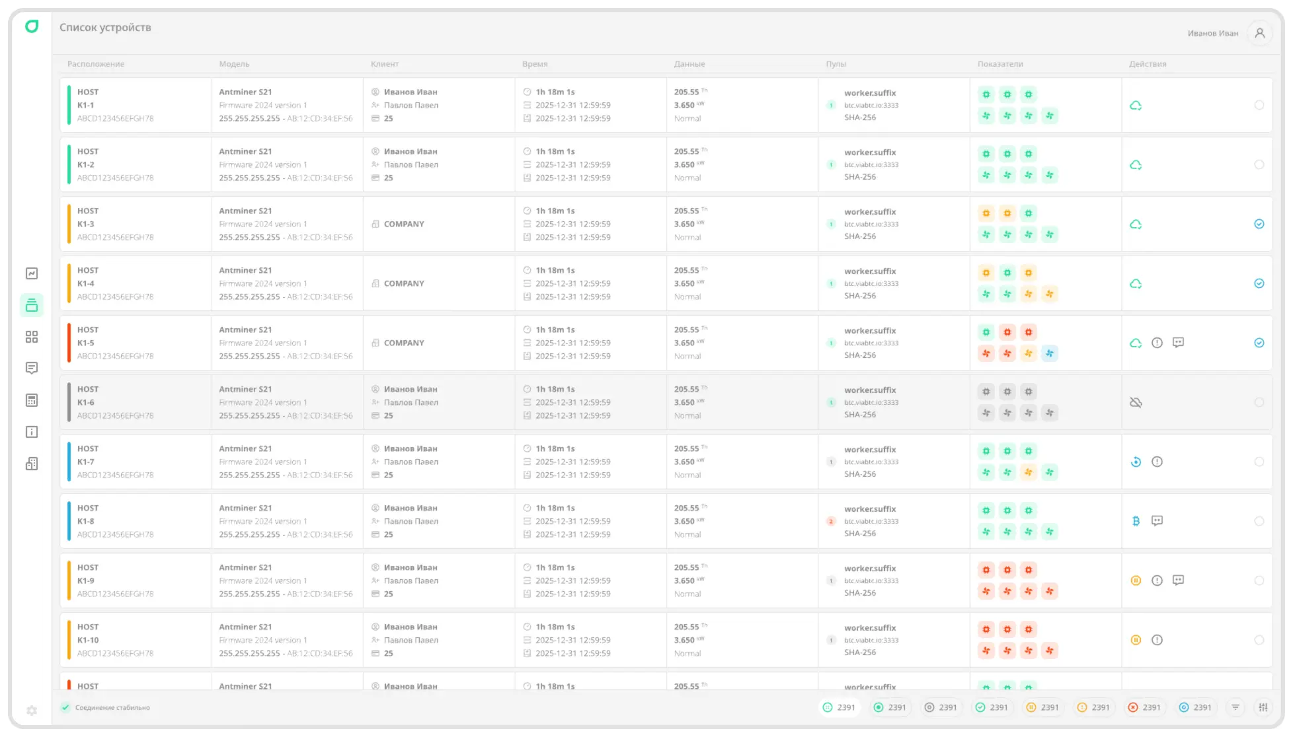Open the filter dropdown in bottom bar

(x=1235, y=707)
